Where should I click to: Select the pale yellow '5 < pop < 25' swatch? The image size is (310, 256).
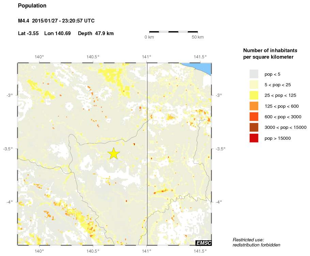254,85
